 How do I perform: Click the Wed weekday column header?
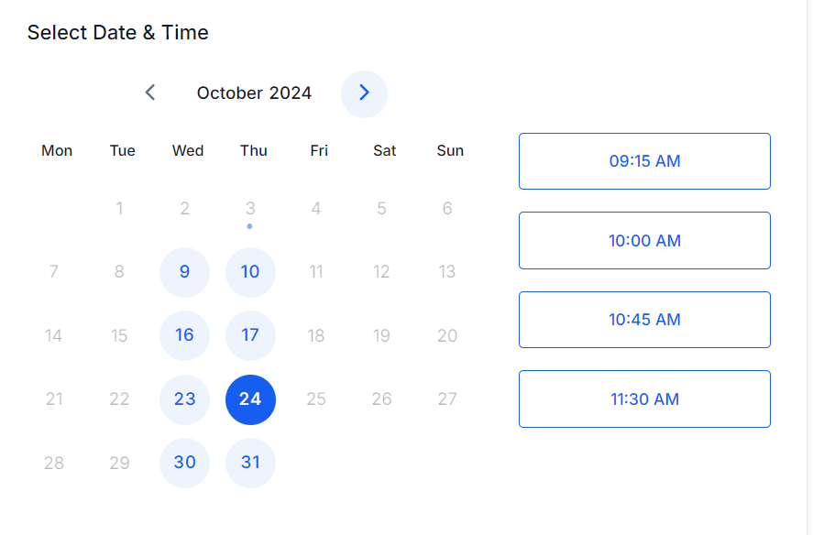tap(188, 151)
